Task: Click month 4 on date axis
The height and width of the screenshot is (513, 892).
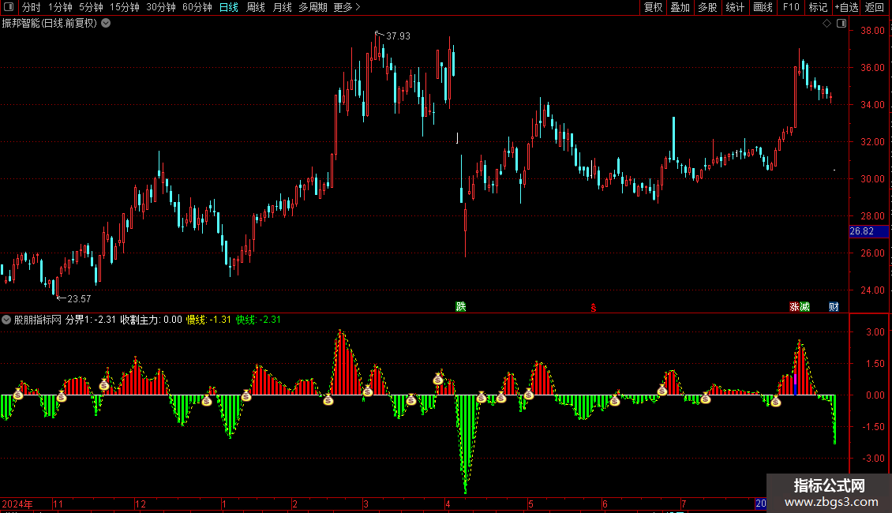Action: coord(448,504)
